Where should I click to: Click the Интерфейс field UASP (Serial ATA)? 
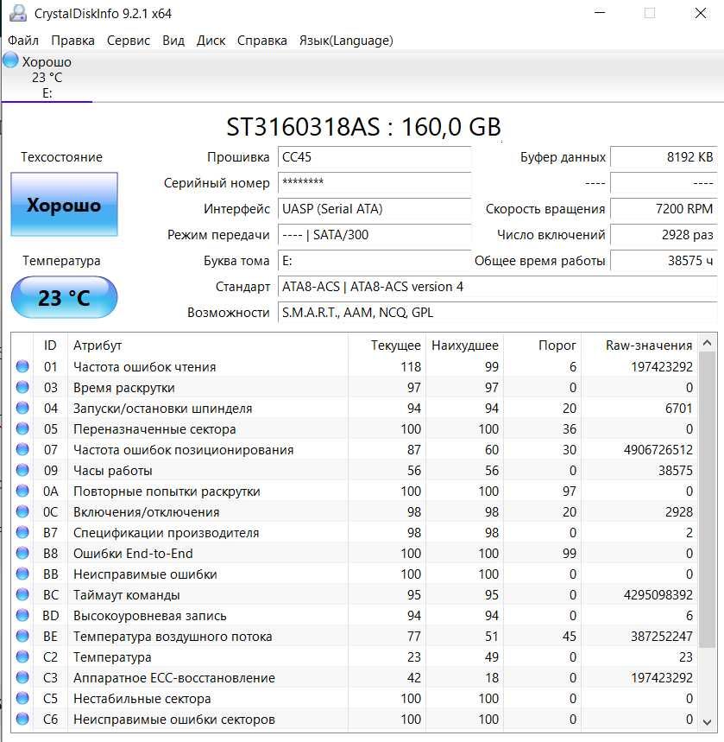(374, 209)
